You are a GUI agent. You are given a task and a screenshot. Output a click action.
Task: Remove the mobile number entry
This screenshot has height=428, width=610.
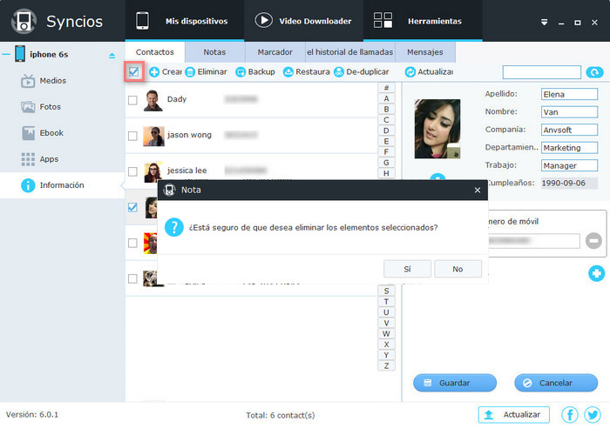tap(593, 241)
